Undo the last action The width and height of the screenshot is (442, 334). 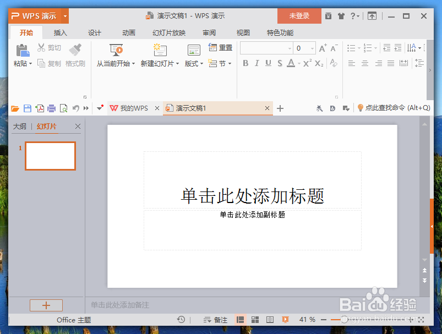(75, 108)
